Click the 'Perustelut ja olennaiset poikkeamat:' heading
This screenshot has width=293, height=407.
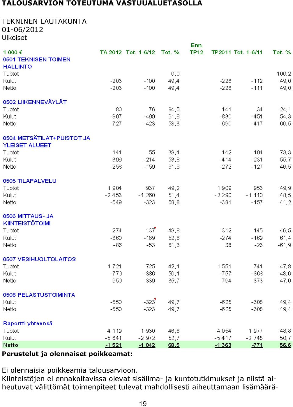tap(67, 354)
